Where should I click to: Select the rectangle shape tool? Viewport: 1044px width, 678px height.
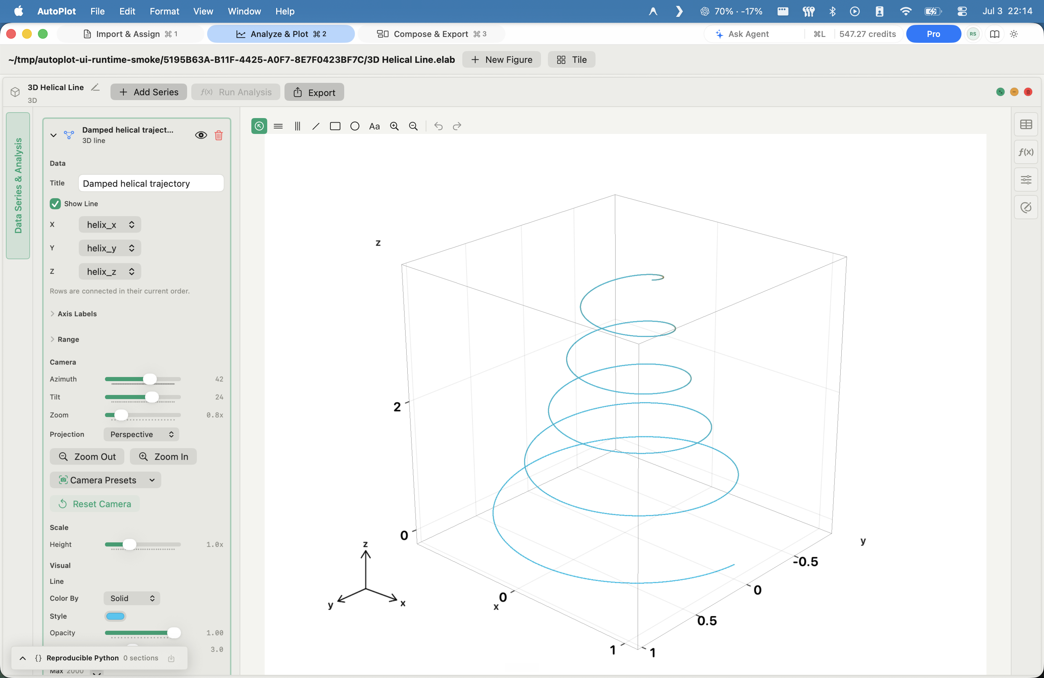(x=335, y=126)
